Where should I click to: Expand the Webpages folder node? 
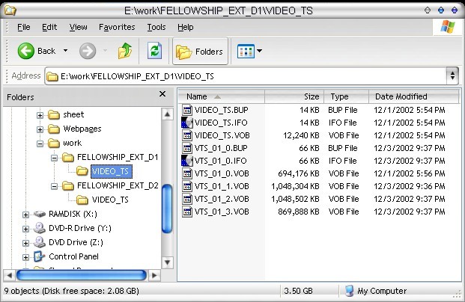click(x=40, y=129)
